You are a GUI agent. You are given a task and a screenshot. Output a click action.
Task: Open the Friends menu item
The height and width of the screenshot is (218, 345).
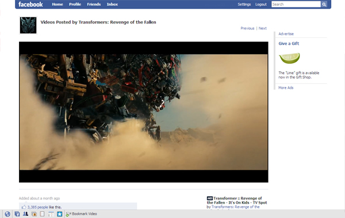click(x=94, y=4)
